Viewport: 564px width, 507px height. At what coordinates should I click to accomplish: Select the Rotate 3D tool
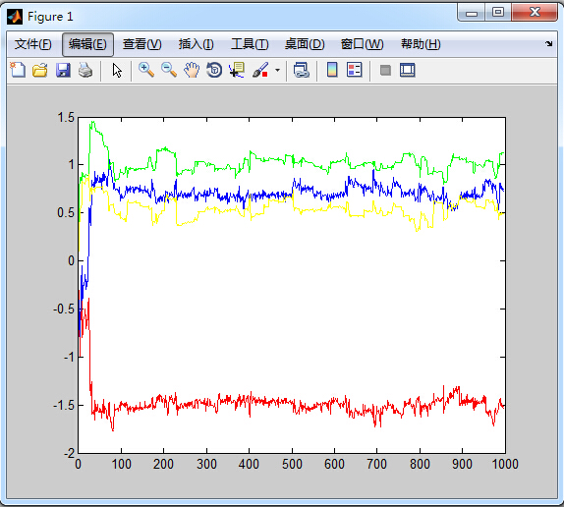click(x=214, y=70)
